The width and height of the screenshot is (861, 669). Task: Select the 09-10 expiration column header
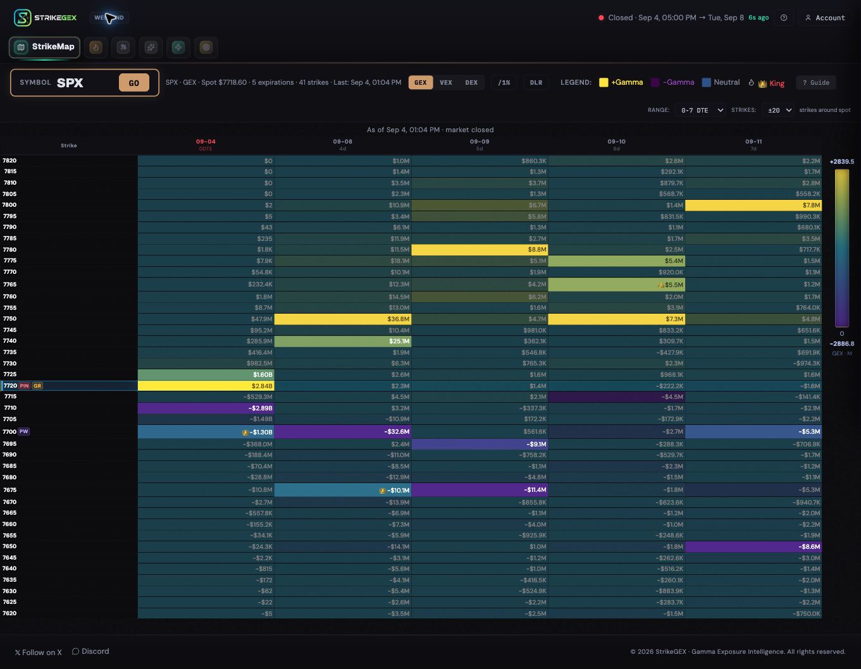coord(616,145)
